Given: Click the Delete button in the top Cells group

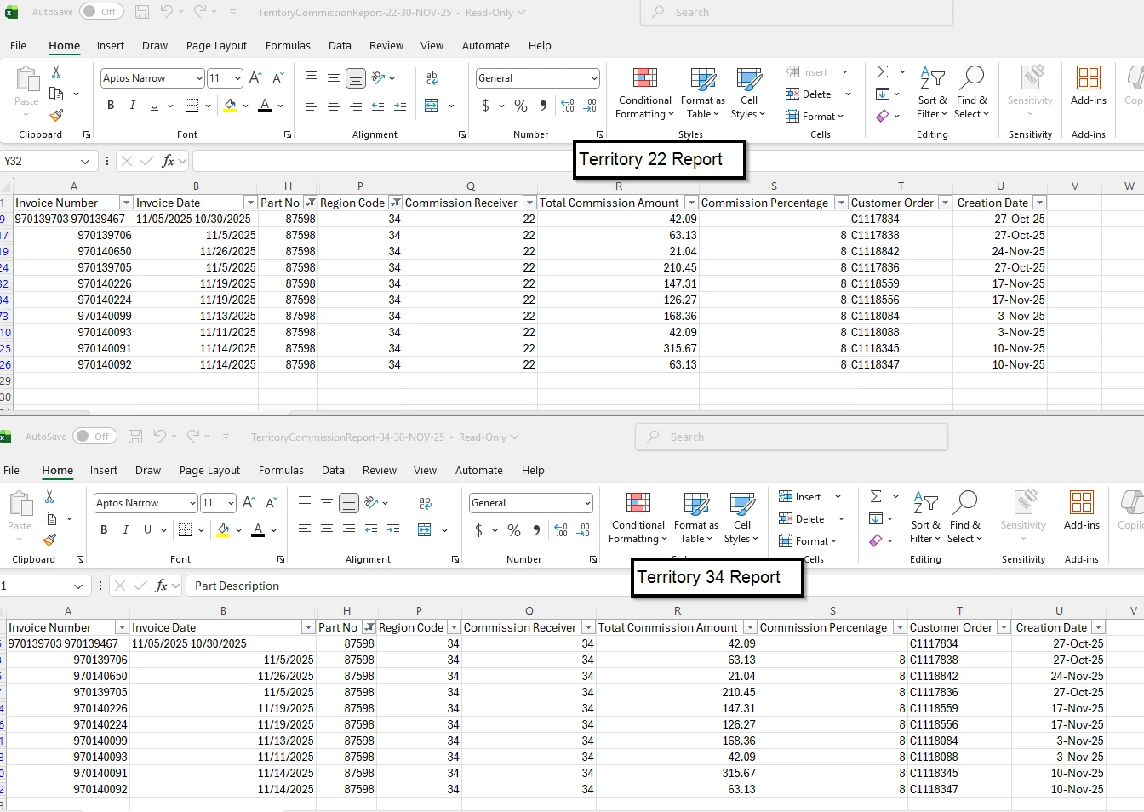Looking at the screenshot, I should point(815,94).
